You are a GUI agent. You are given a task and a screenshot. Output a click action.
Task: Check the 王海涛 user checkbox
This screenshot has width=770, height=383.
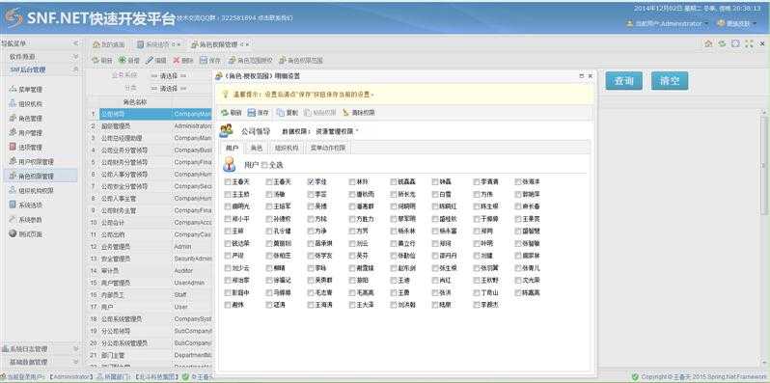(x=311, y=305)
